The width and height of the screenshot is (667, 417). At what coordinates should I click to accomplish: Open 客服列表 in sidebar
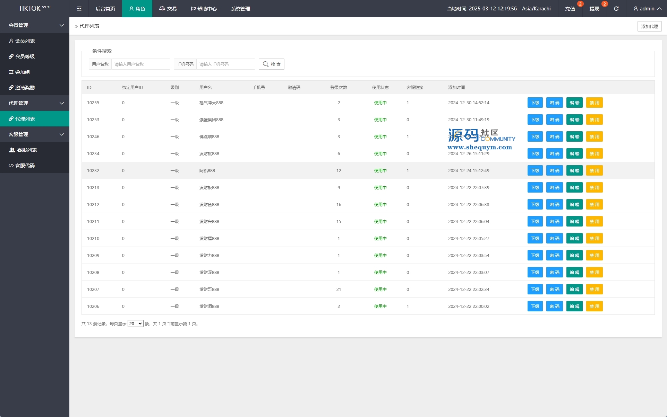(35, 150)
